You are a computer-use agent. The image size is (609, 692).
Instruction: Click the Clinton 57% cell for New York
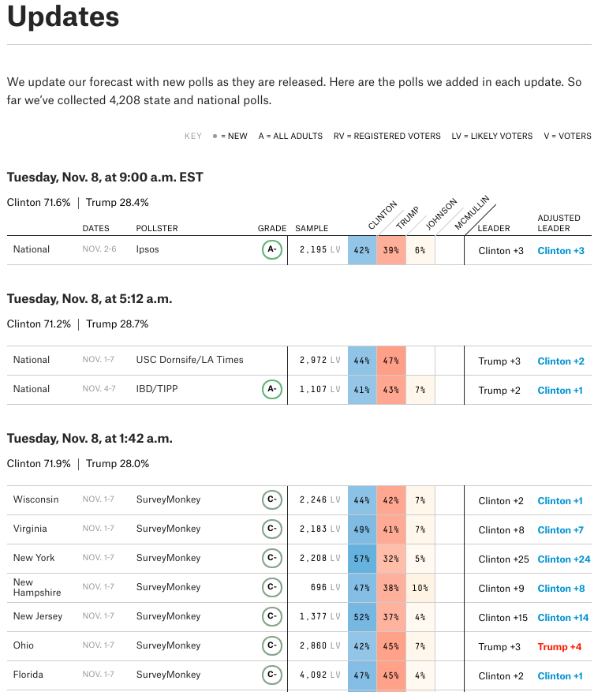[362, 559]
